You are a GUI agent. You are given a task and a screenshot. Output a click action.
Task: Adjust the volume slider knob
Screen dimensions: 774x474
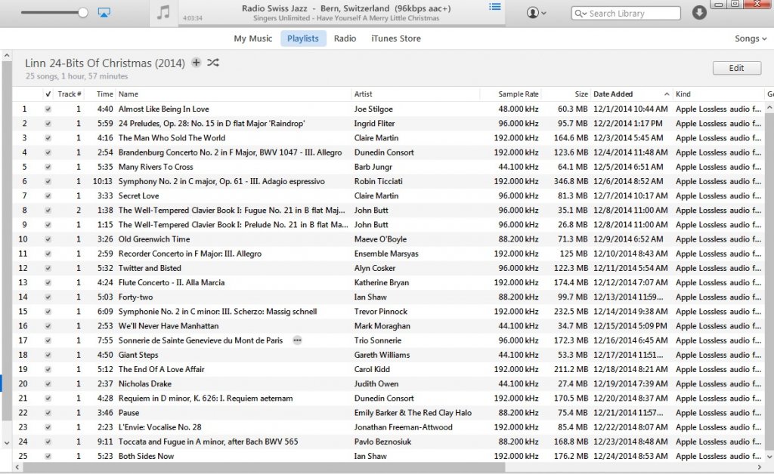click(83, 13)
